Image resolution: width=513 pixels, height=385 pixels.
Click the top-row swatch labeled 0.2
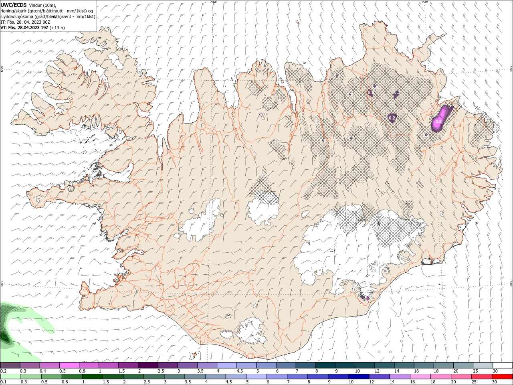(x=10, y=365)
